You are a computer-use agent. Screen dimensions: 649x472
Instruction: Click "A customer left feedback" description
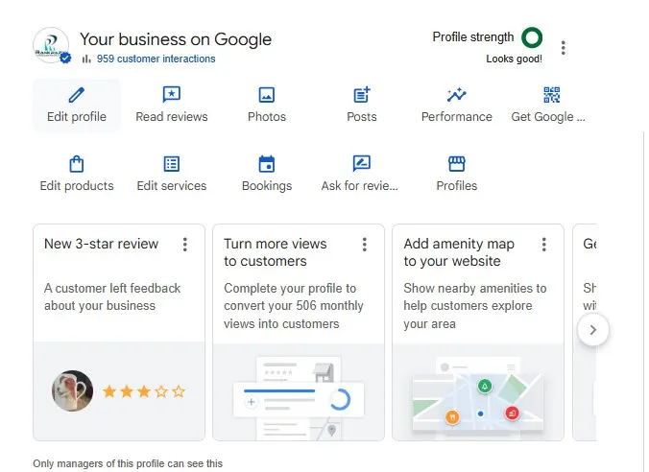coord(112,297)
